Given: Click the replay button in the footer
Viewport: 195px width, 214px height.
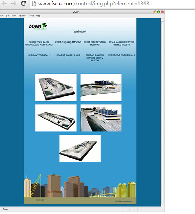Looking at the screenshot, I should pos(40,200).
